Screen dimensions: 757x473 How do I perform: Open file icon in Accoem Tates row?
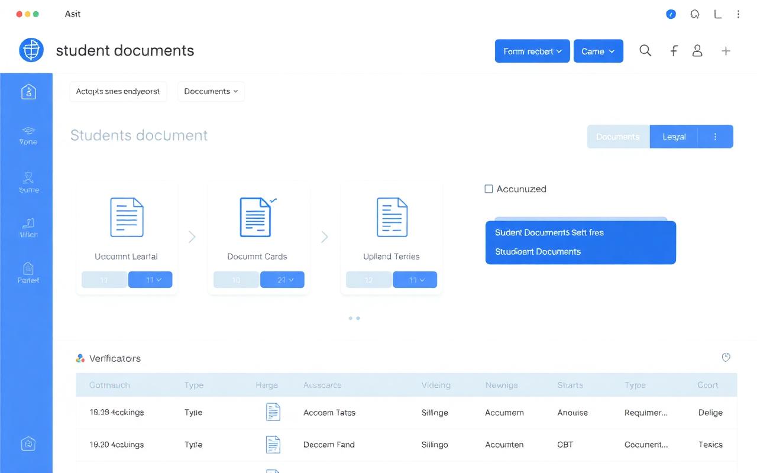click(273, 412)
